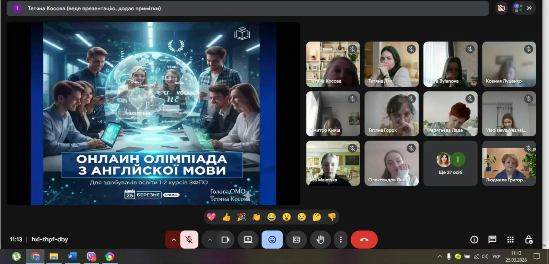
Task: Expand the hidden system tray icons
Action: point(440,256)
